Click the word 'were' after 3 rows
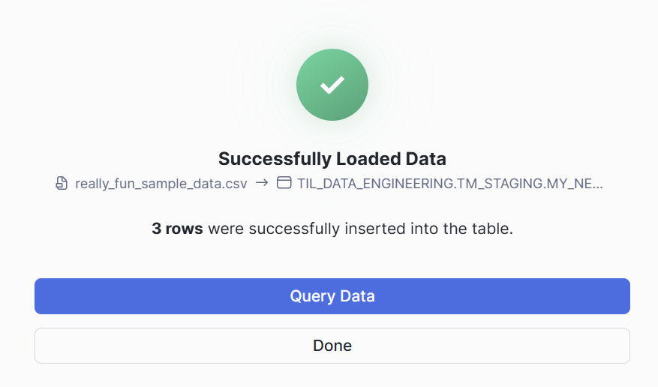The height and width of the screenshot is (387, 658). [x=224, y=229]
